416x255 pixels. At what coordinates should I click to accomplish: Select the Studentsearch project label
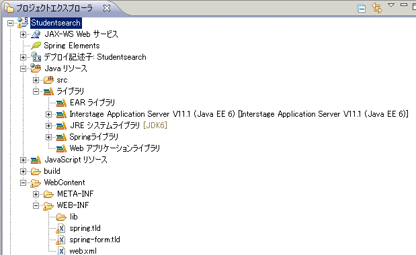(x=56, y=23)
